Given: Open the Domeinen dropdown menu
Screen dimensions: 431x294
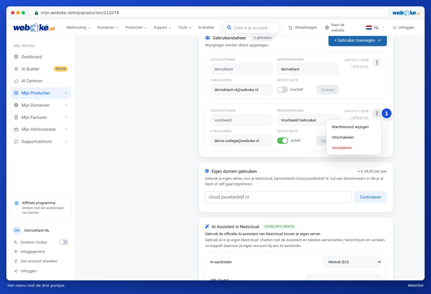Looking at the screenshot, I should [x=108, y=28].
